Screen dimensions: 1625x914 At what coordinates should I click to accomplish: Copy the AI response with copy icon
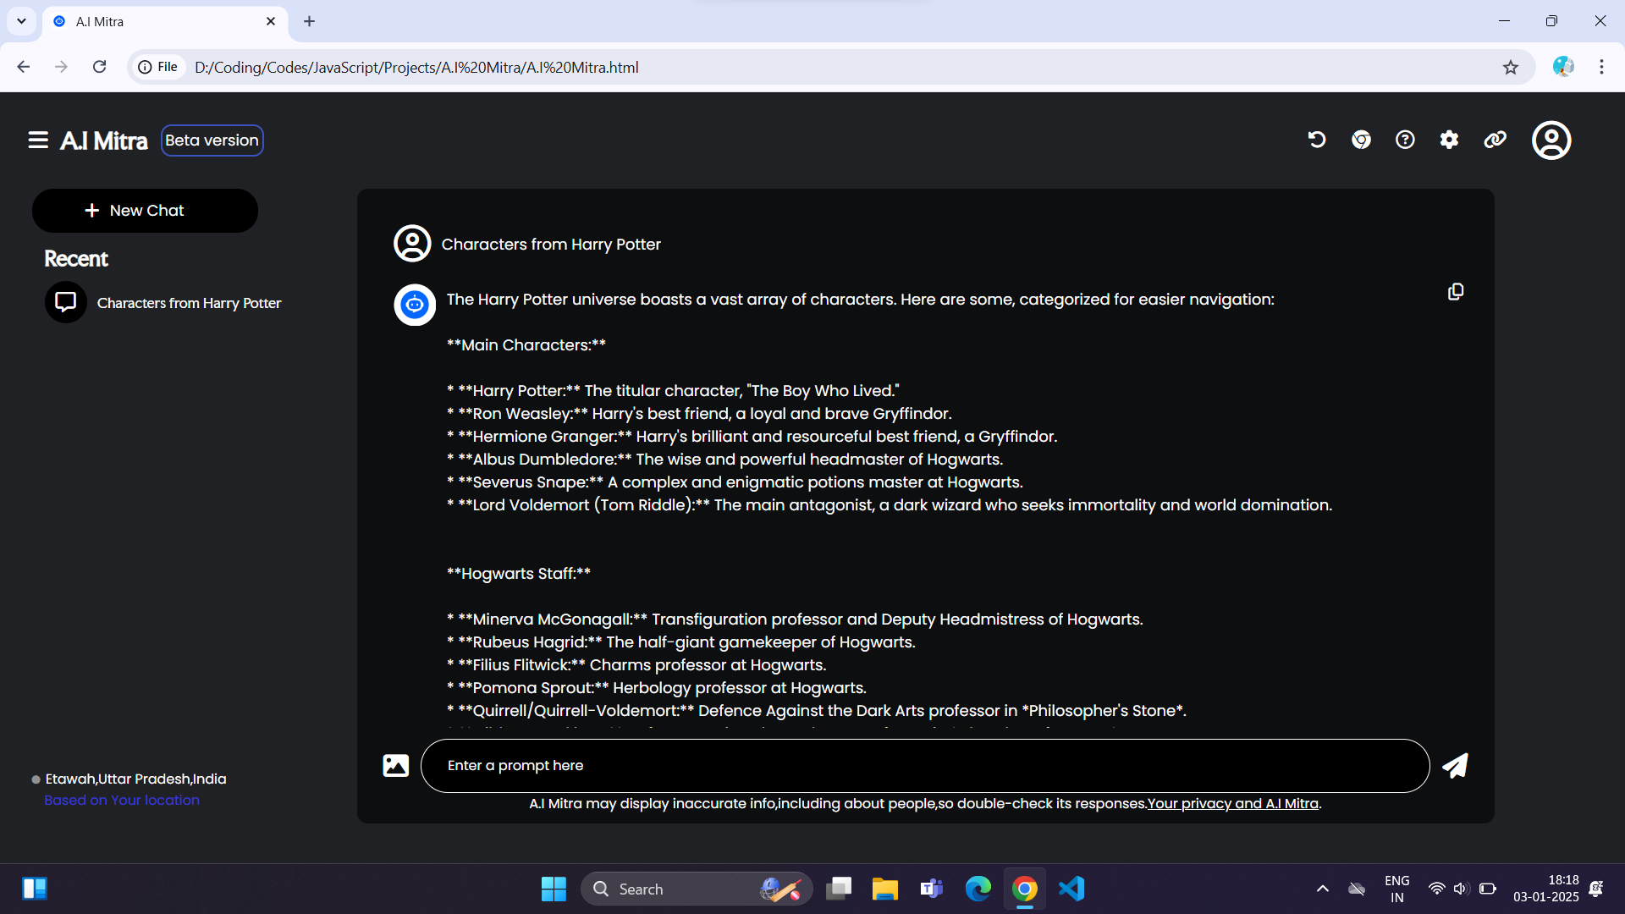[1456, 292]
